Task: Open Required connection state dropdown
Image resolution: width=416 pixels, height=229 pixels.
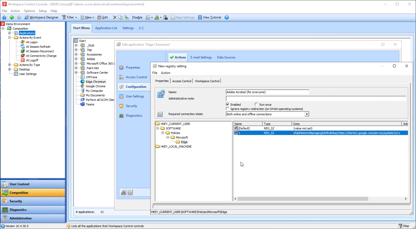Action: (x=307, y=114)
